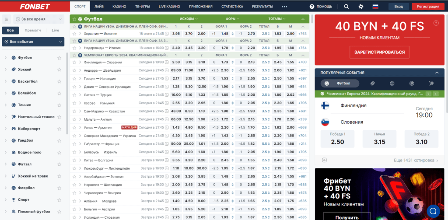The height and width of the screenshot is (220, 448).
Task: Open the Тоталы column dropdown
Action: point(277,19)
